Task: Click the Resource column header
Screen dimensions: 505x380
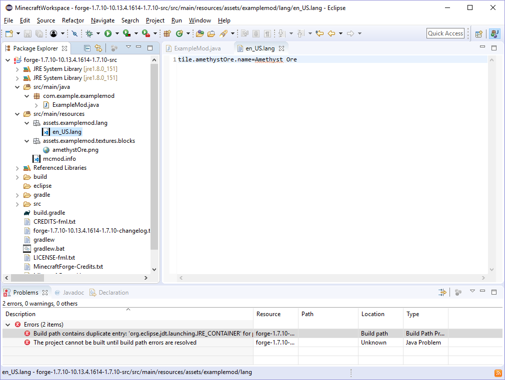Action: click(275, 314)
